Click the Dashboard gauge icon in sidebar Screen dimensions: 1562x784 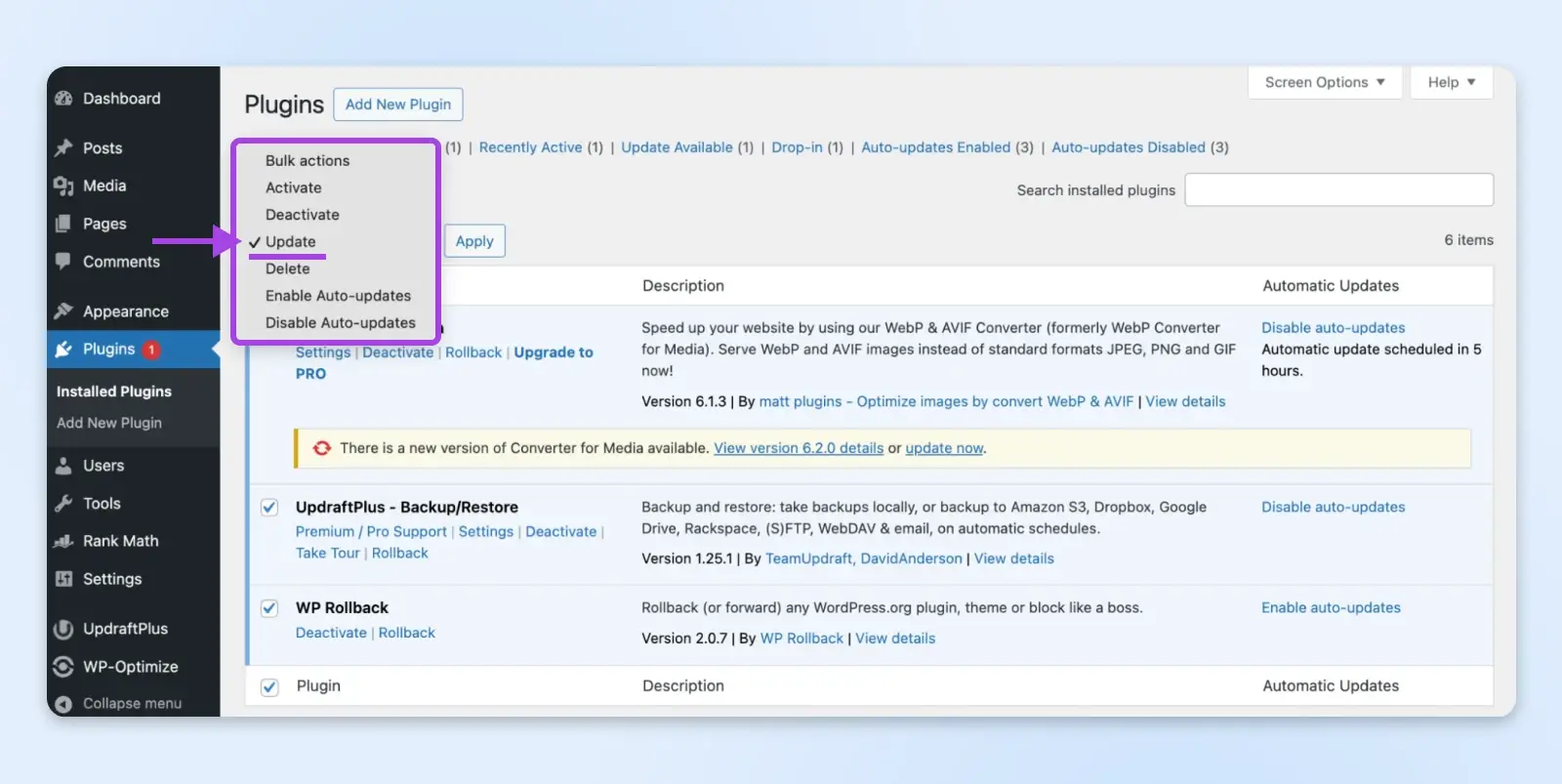pyautogui.click(x=64, y=99)
